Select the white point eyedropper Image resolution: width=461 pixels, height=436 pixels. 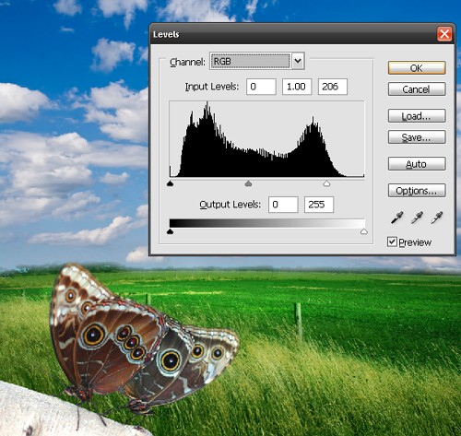(437, 218)
